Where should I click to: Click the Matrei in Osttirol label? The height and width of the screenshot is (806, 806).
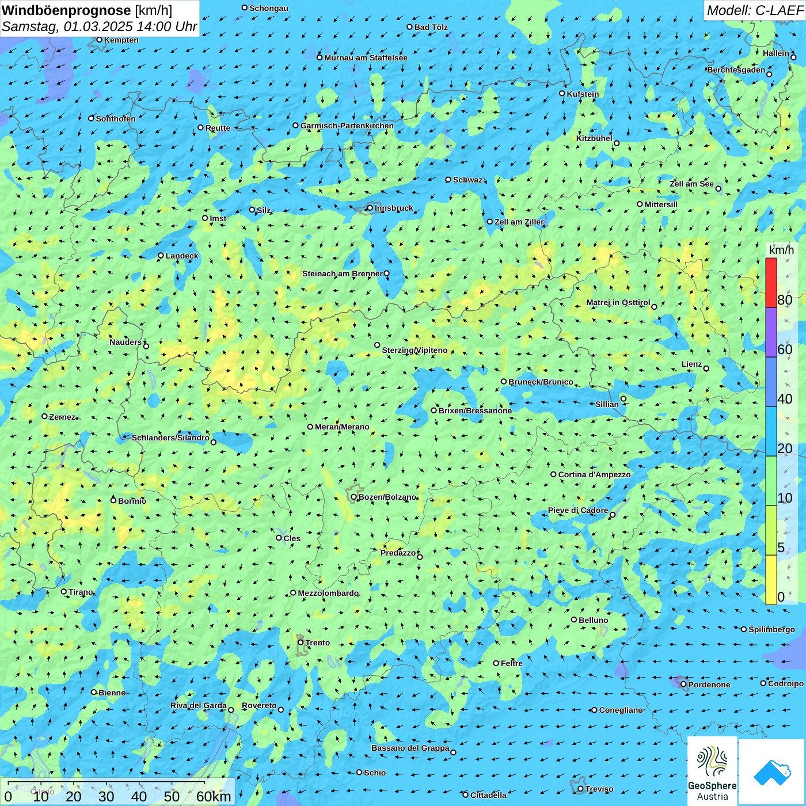pyautogui.click(x=618, y=302)
